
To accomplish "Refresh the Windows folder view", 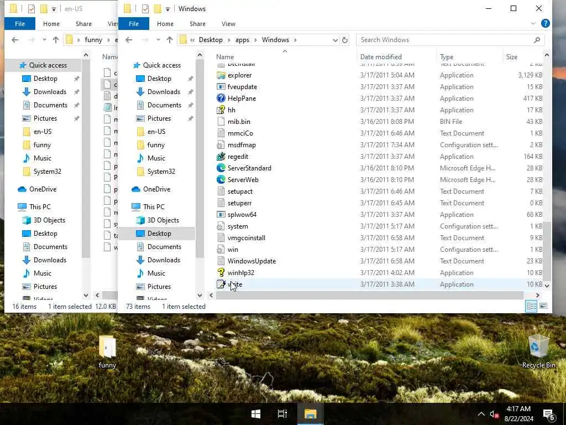I will click(x=345, y=40).
